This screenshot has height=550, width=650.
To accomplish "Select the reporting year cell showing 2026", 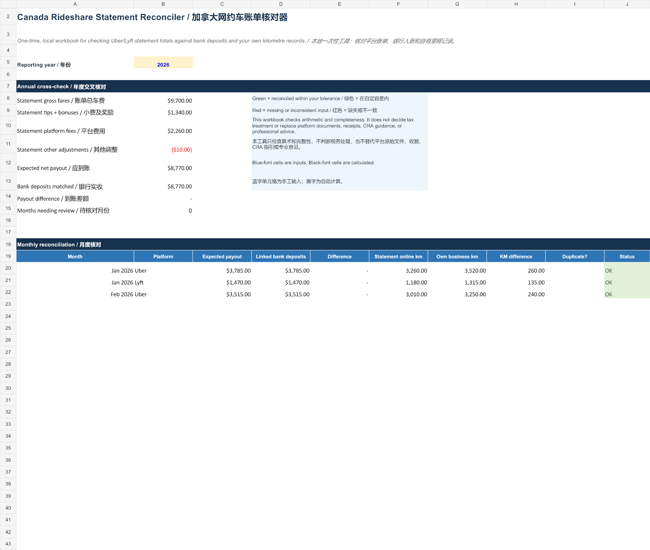I will pos(163,62).
